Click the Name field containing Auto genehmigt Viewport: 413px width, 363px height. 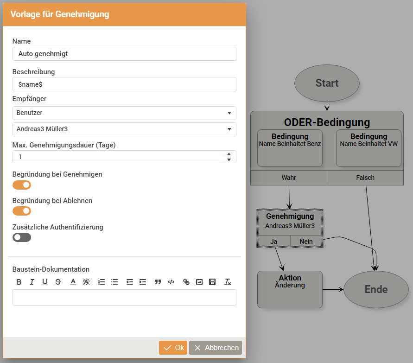(124, 54)
